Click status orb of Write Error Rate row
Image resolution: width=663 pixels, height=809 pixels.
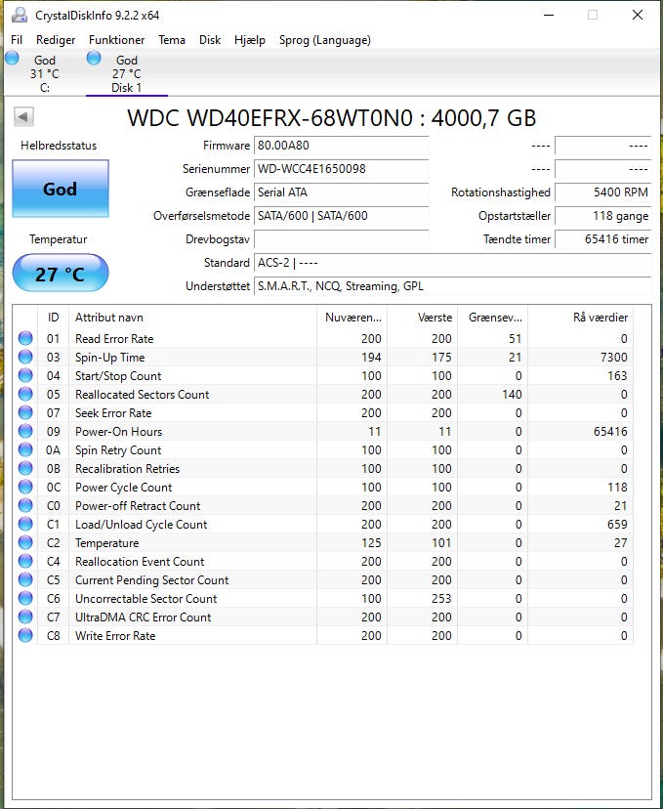[25, 636]
